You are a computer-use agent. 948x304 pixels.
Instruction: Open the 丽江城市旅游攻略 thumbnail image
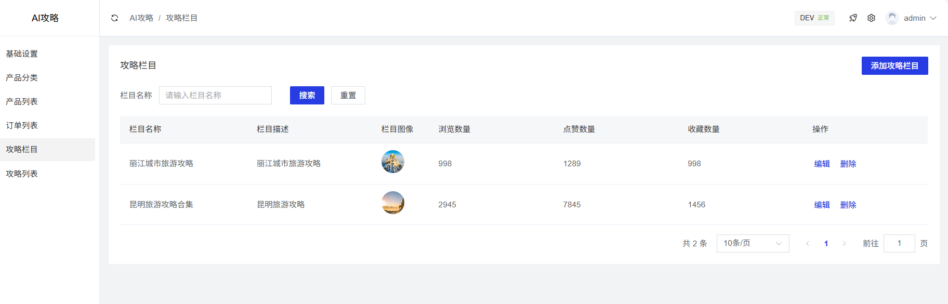pos(392,162)
